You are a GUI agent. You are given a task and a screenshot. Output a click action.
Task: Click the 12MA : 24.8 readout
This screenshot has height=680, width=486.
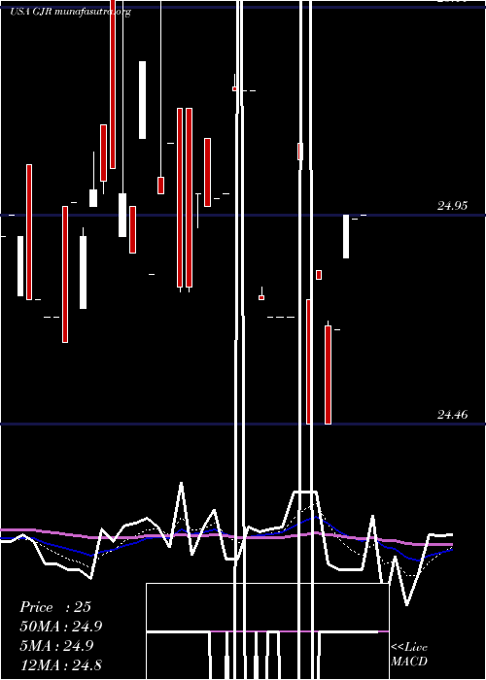60,664
